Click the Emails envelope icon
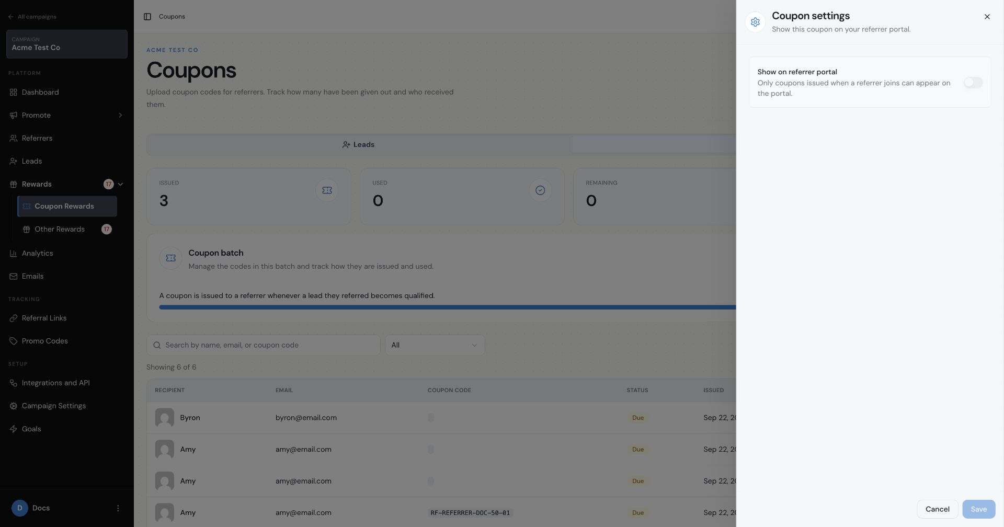Image resolution: width=1004 pixels, height=527 pixels. tap(14, 276)
